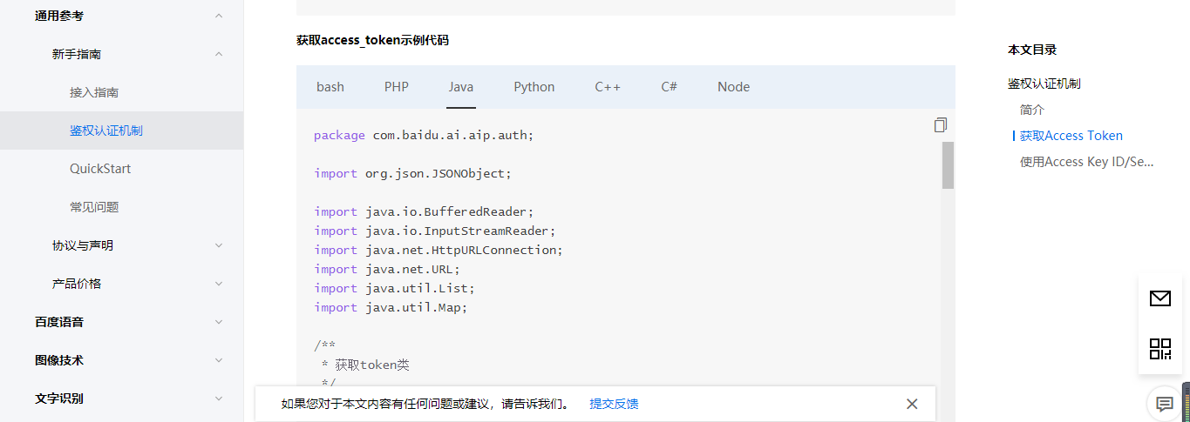Click the code block vertical scrollbar thumb
1190x422 pixels.
(948, 165)
